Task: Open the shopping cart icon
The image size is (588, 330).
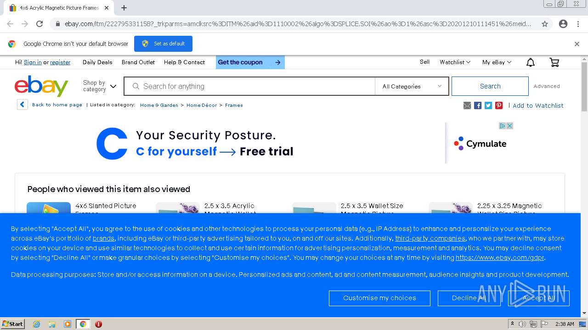Action: click(x=554, y=62)
